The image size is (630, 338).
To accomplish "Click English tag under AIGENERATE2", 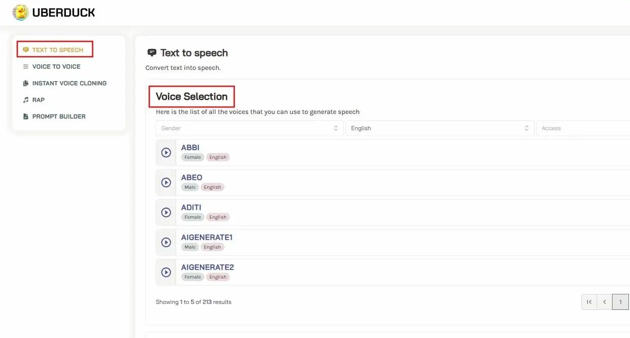I will pos(218,277).
